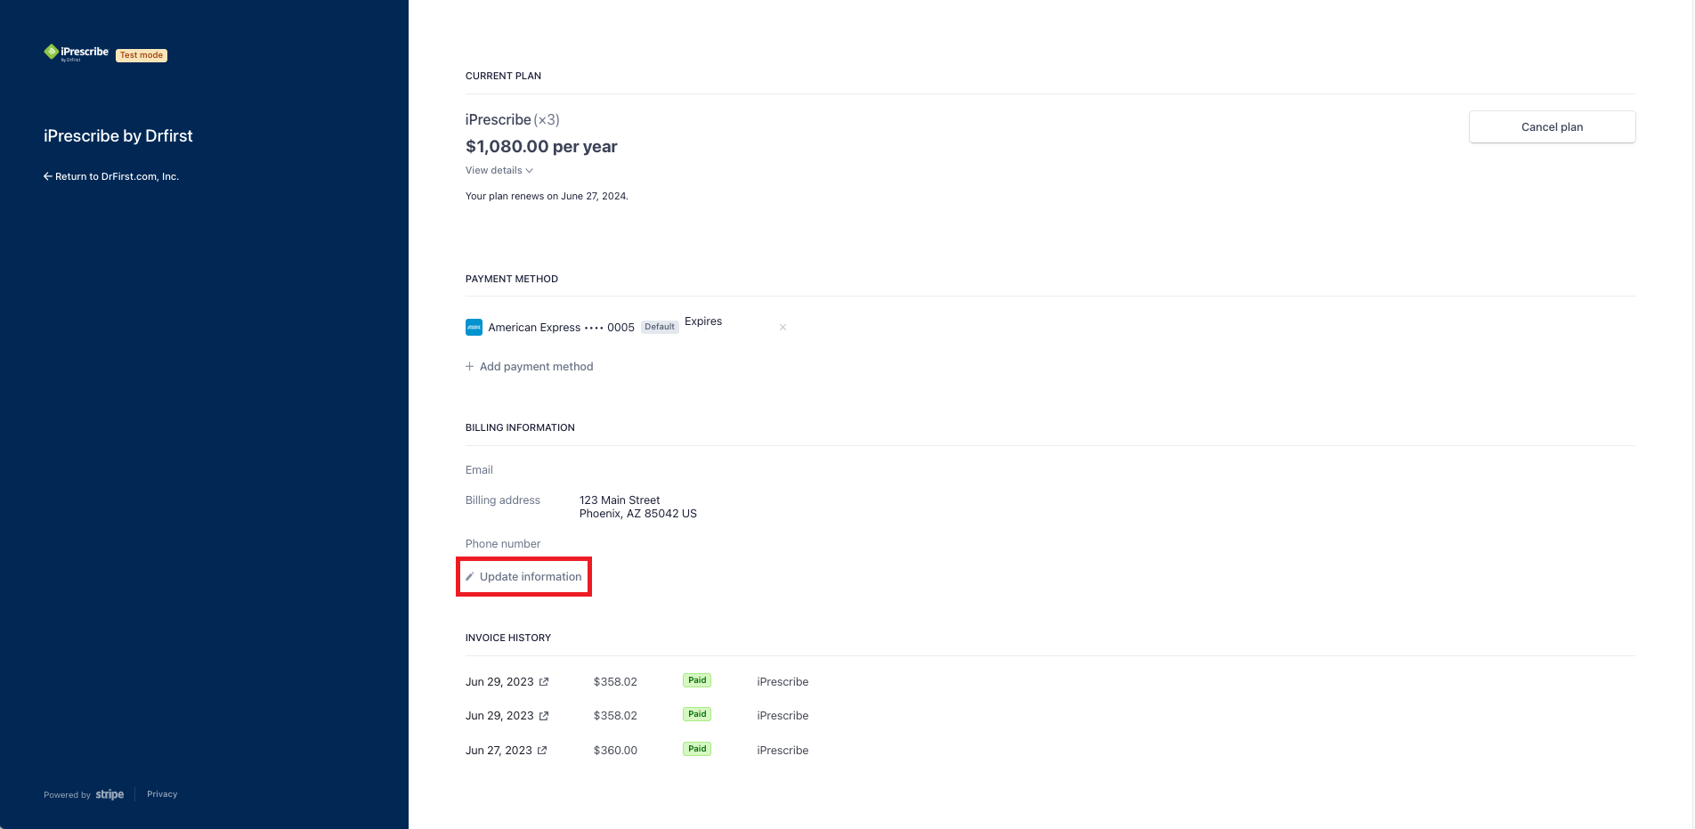Click the iPrescribe logo in sidebar
Screen dimensions: 1695x829
(x=76, y=53)
